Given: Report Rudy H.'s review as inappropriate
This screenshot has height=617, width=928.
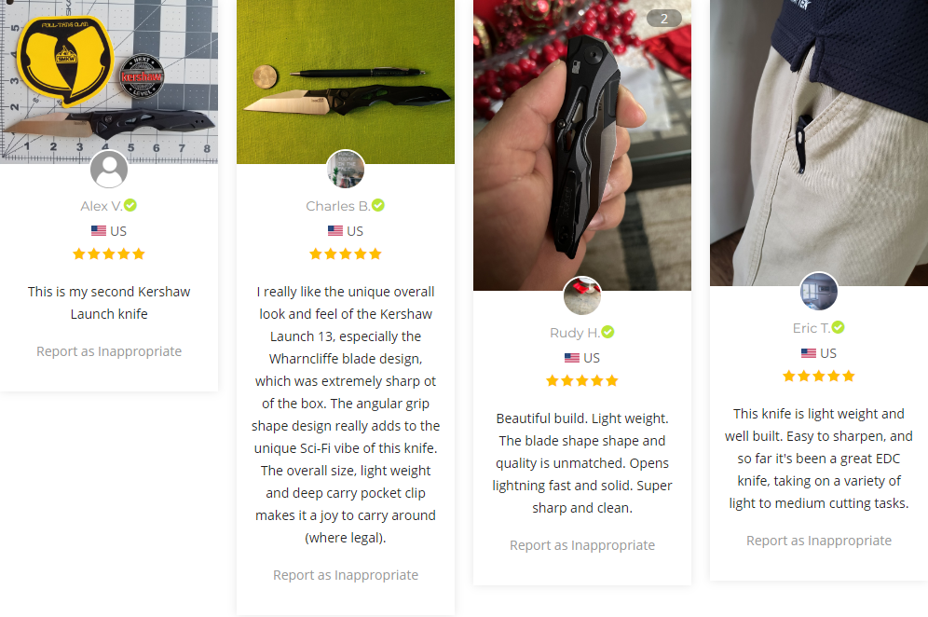Looking at the screenshot, I should coord(582,545).
